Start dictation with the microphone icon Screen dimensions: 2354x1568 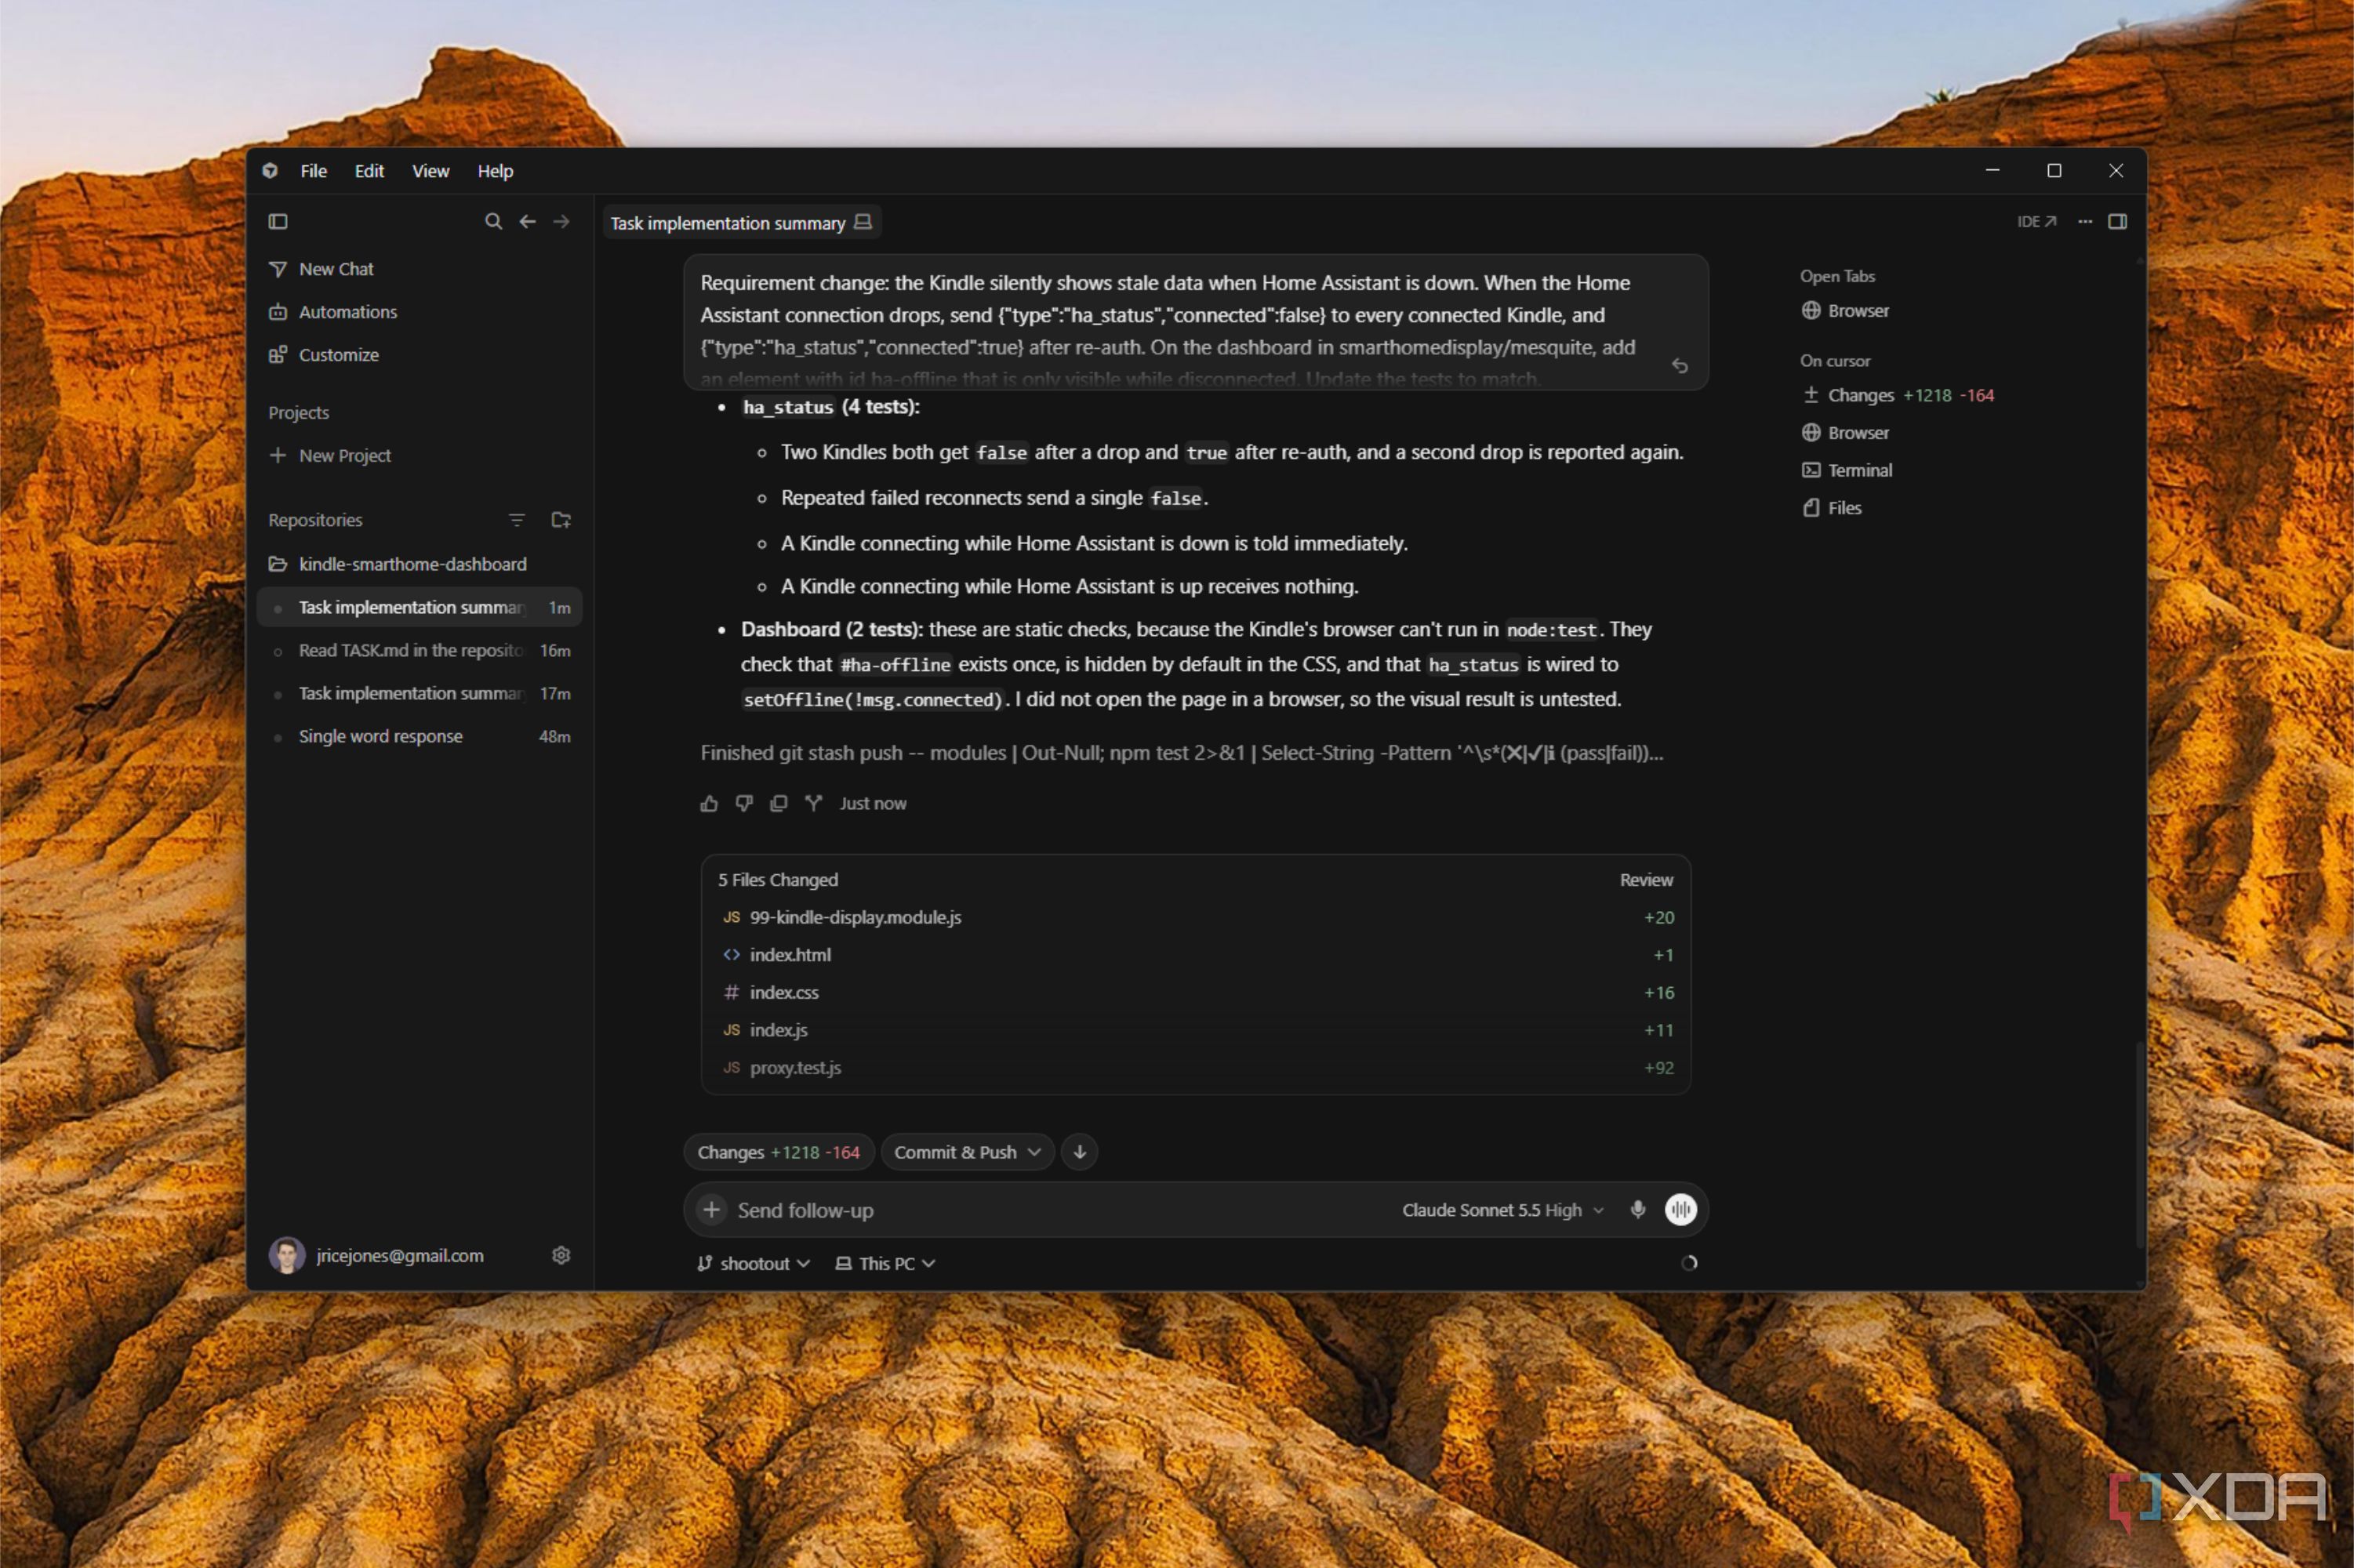[x=1638, y=1210]
